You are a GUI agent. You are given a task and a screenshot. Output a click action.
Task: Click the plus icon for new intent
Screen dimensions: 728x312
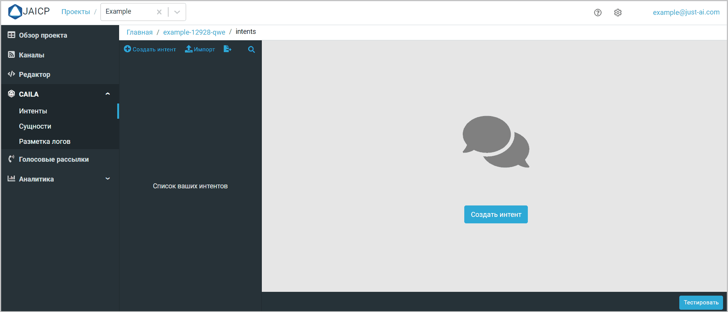click(127, 49)
